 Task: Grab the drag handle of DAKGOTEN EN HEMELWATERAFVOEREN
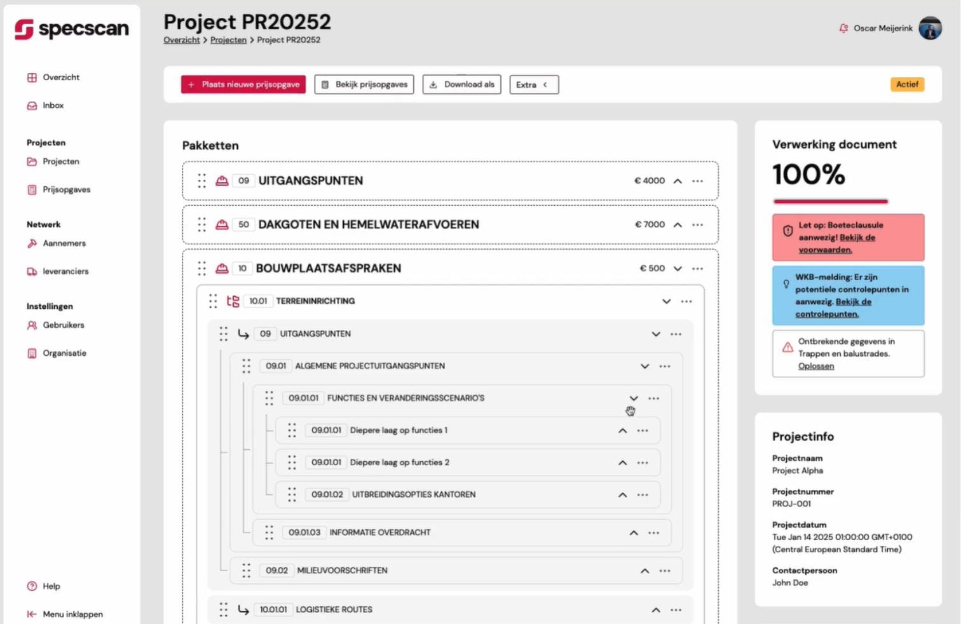pos(202,225)
